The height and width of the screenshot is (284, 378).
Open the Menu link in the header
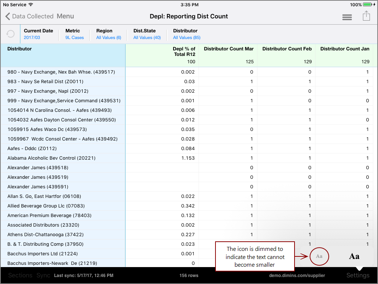coord(65,17)
